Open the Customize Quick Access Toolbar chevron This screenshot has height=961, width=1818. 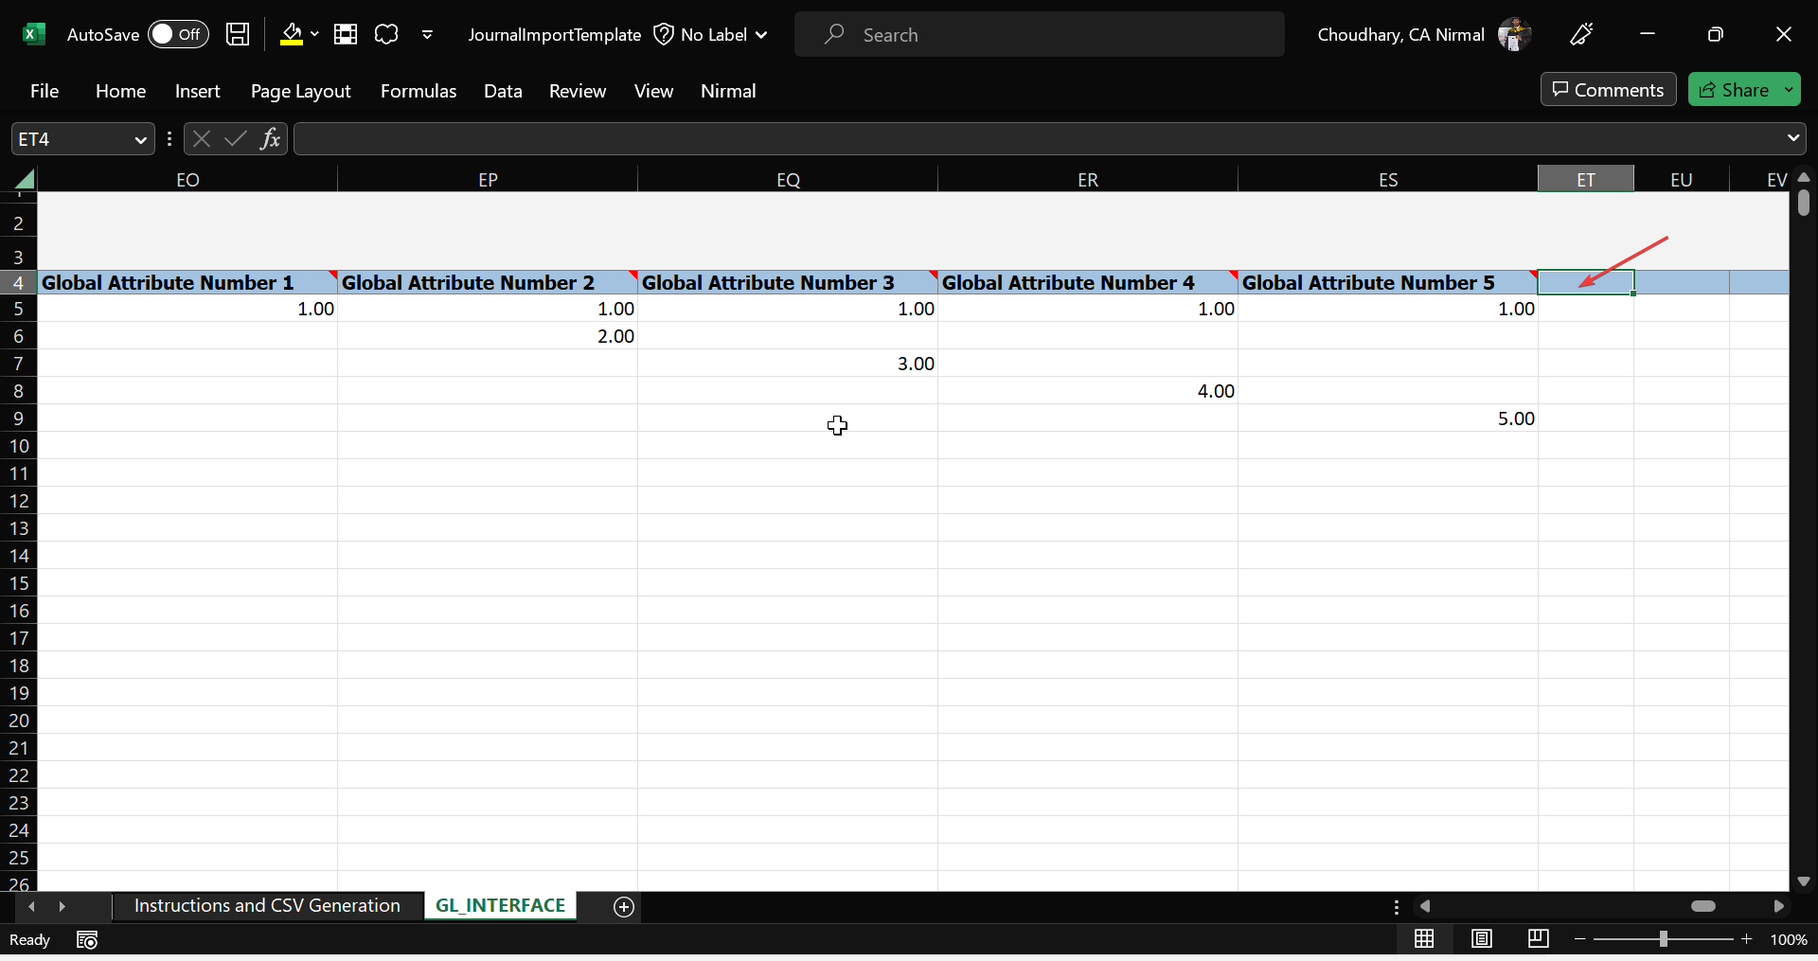click(428, 34)
